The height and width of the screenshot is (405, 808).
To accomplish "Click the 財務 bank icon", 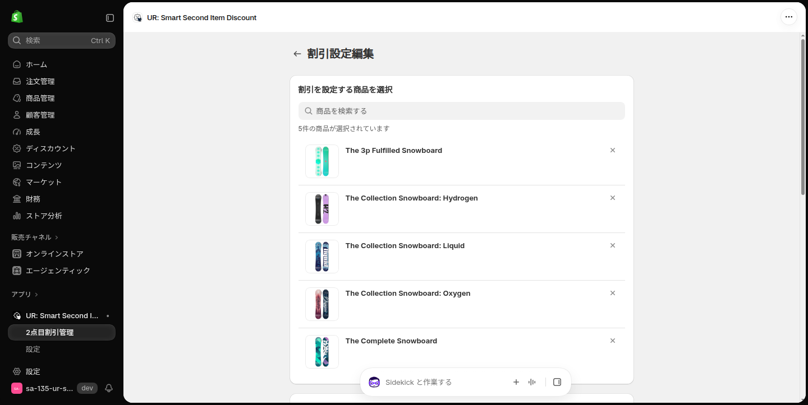I will coord(17,199).
